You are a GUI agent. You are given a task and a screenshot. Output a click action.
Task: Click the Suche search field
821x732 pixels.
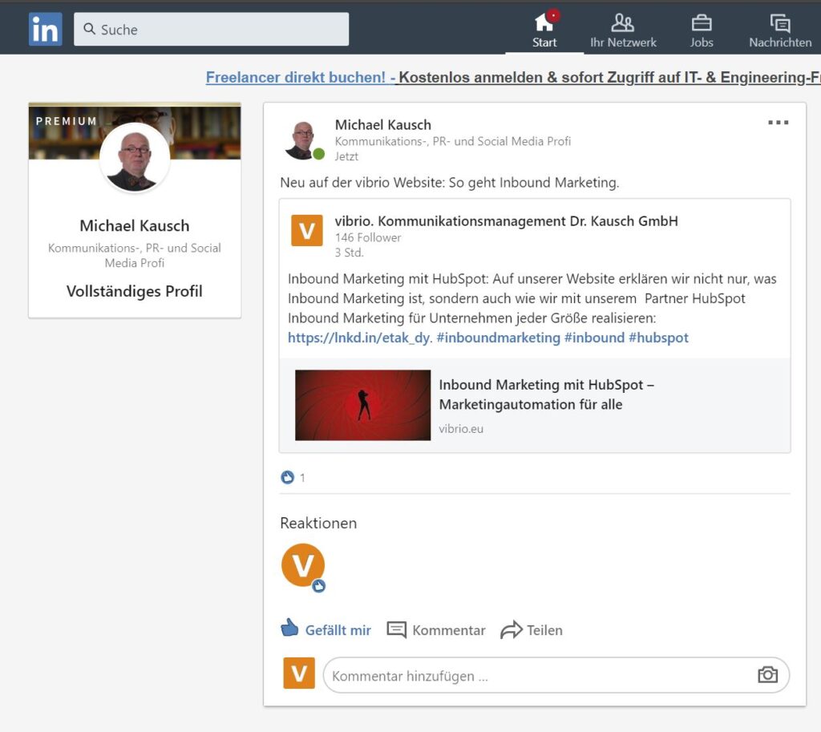coord(212,30)
